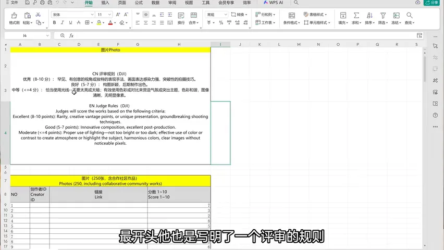Open the Data (数据) tab
This screenshot has width=444, height=250.
pyautogui.click(x=155, y=3)
